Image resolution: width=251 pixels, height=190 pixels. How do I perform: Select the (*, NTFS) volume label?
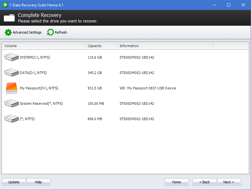pyautogui.click(x=27, y=119)
